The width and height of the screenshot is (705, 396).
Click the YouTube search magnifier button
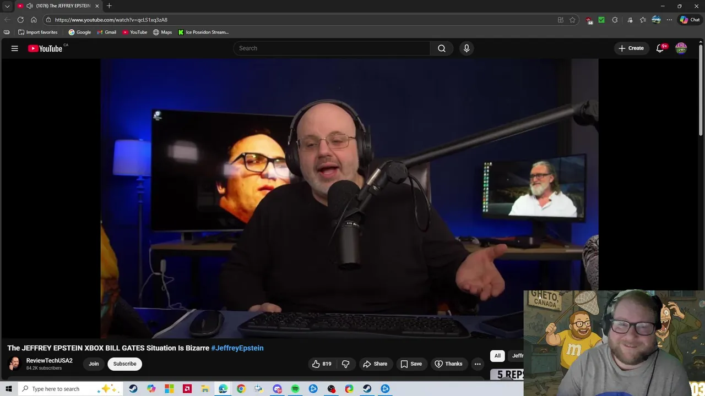click(442, 48)
